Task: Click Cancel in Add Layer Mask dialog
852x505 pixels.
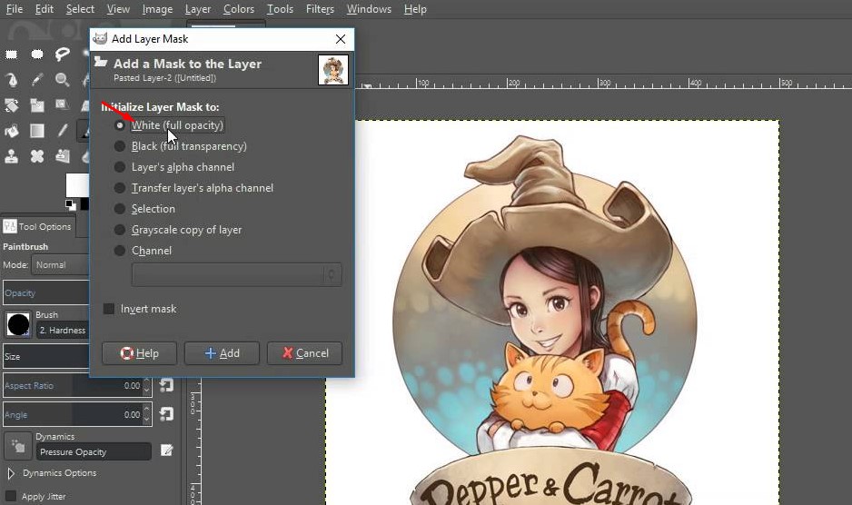Action: click(x=304, y=353)
